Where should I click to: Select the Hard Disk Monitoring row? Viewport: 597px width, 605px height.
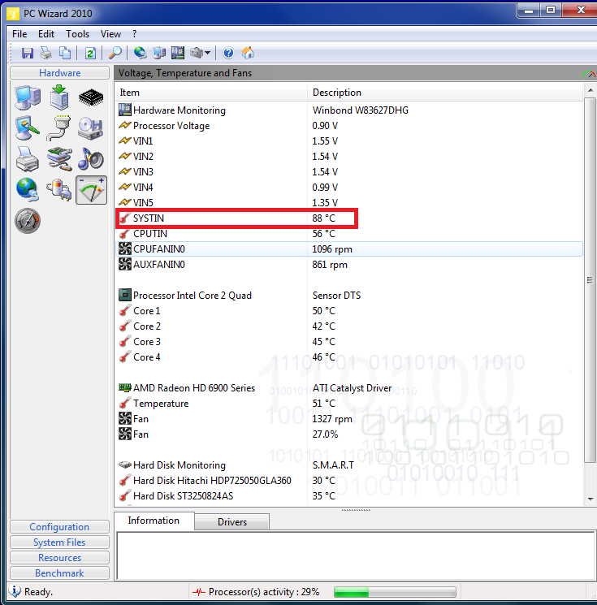coord(349,465)
